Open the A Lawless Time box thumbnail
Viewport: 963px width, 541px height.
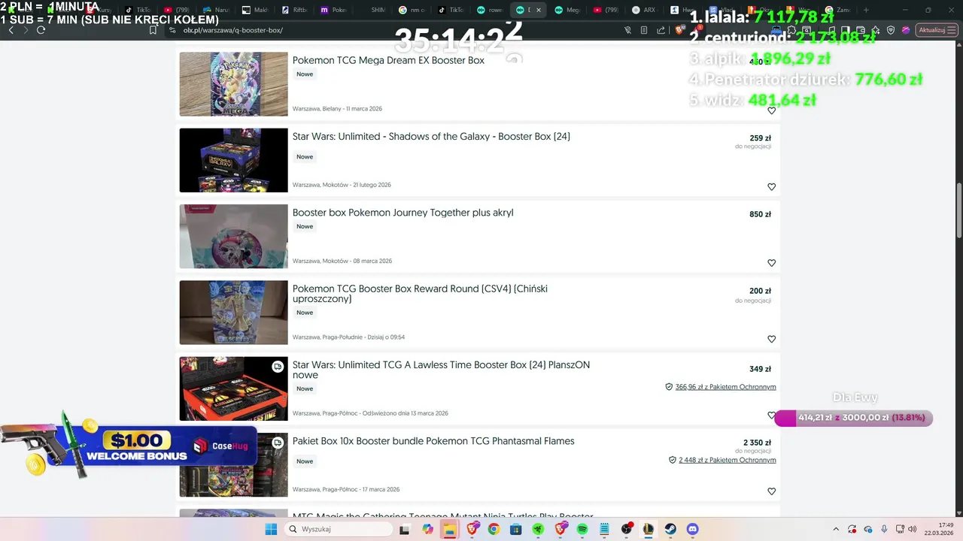(233, 388)
